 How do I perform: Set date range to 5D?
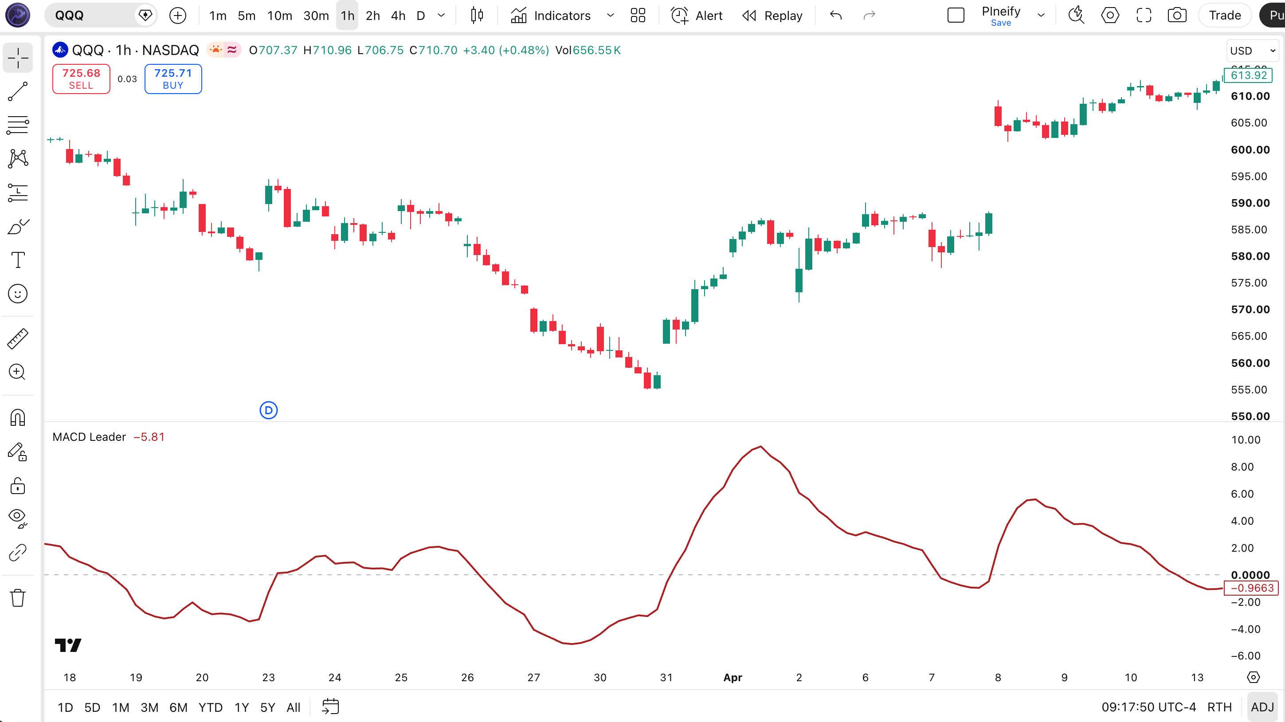pyautogui.click(x=92, y=707)
